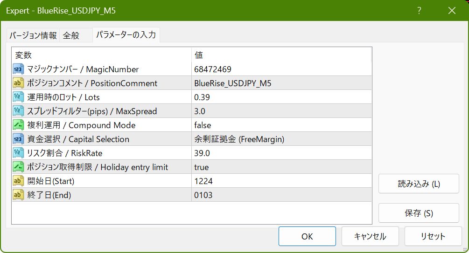Click the MagicNumber integer type icon
469x253 pixels.
(18, 69)
